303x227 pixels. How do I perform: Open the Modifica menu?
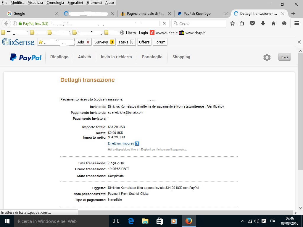(x=17, y=3)
